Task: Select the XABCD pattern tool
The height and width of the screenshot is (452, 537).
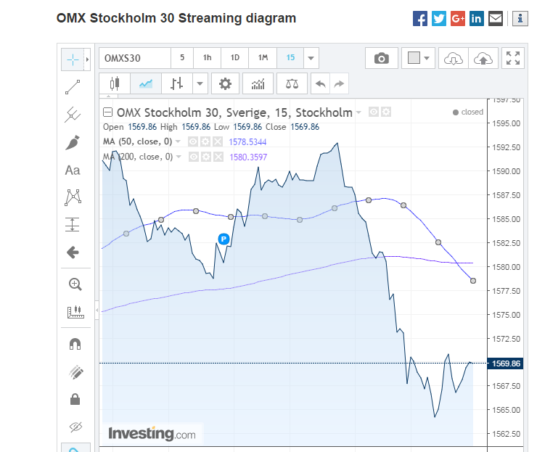Action: (x=73, y=197)
